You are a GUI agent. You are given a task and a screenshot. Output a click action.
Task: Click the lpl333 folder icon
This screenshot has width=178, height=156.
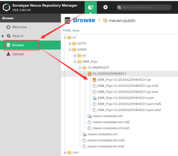pyautogui.click(x=74, y=43)
